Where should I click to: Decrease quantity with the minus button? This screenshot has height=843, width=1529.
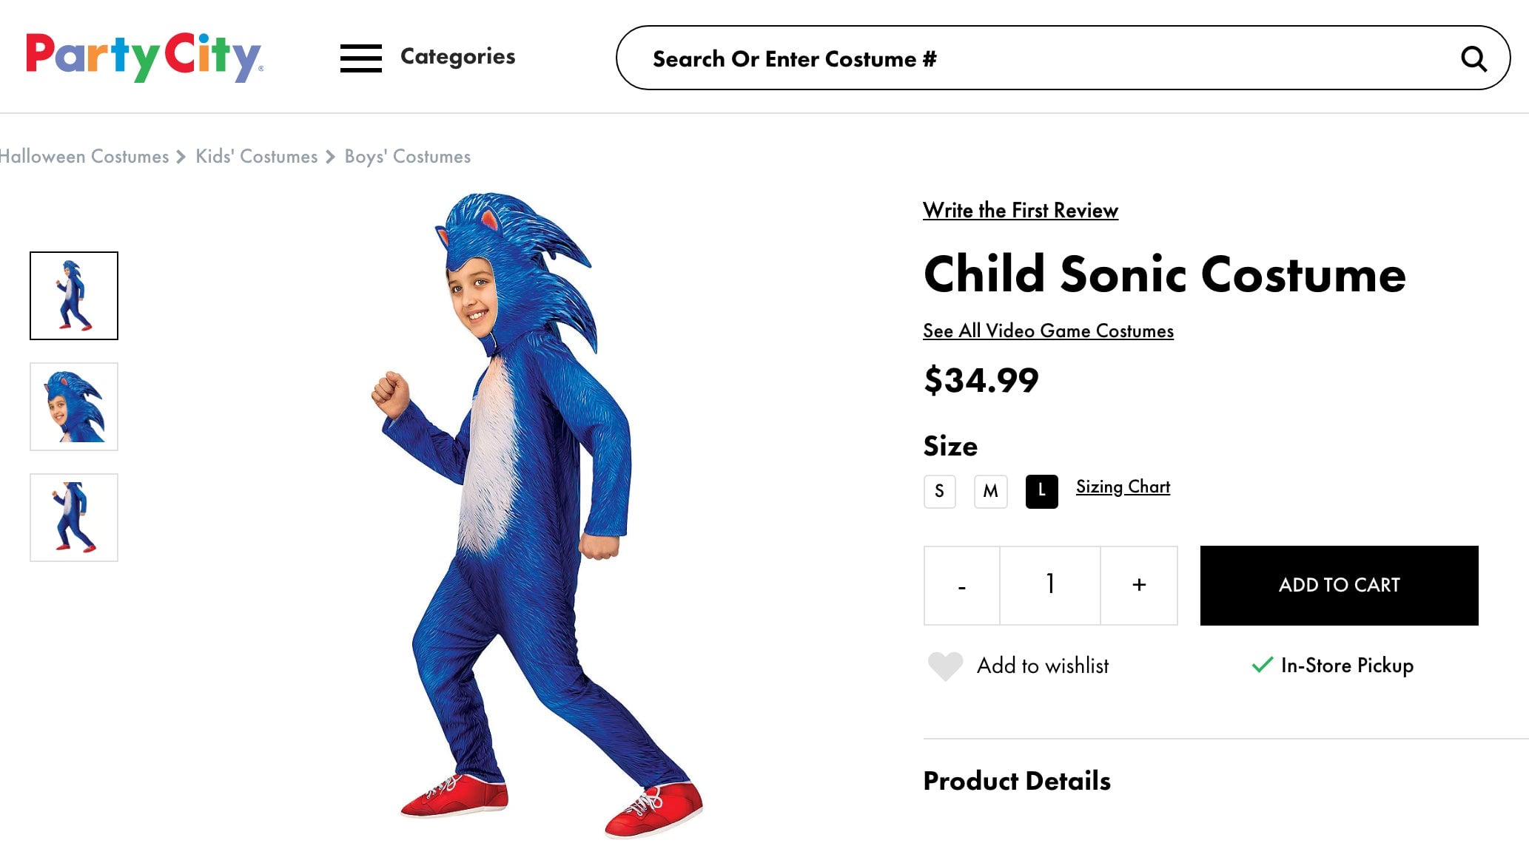click(x=961, y=586)
